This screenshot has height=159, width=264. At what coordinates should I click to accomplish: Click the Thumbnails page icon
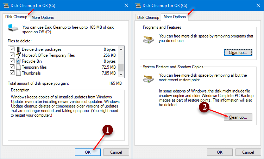(18, 73)
